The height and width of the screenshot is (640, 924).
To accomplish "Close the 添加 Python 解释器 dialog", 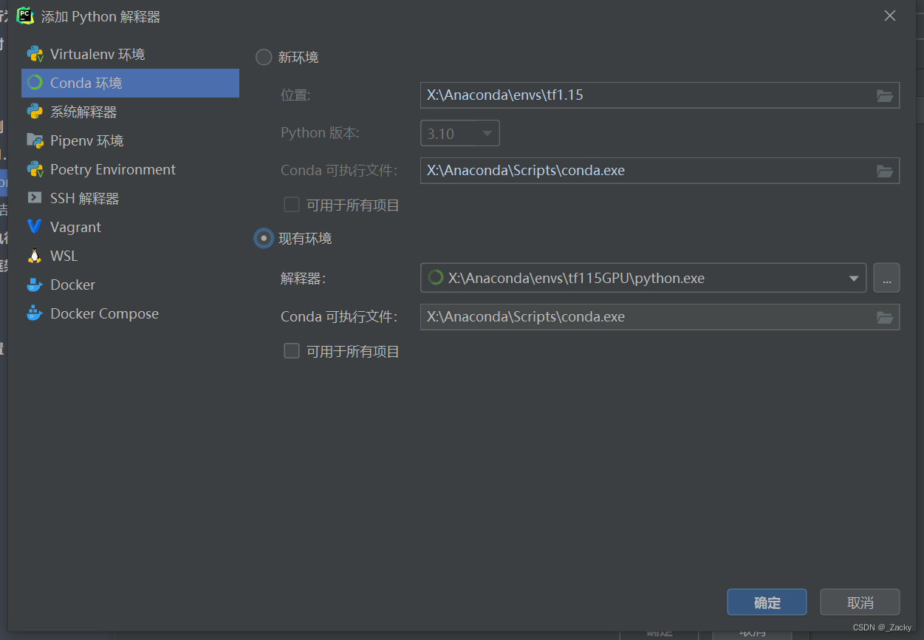I will tap(890, 16).
